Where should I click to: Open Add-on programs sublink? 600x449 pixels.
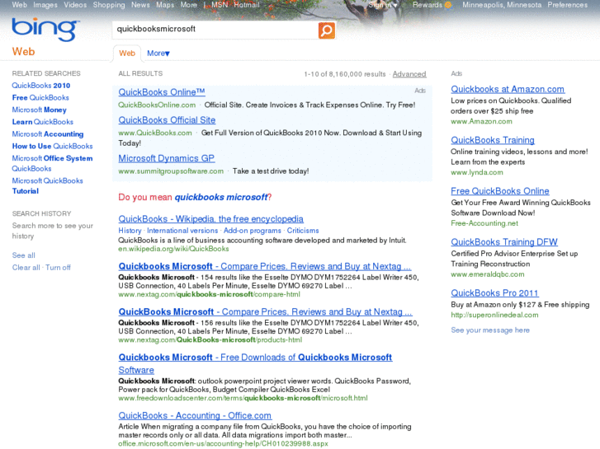coord(253,231)
